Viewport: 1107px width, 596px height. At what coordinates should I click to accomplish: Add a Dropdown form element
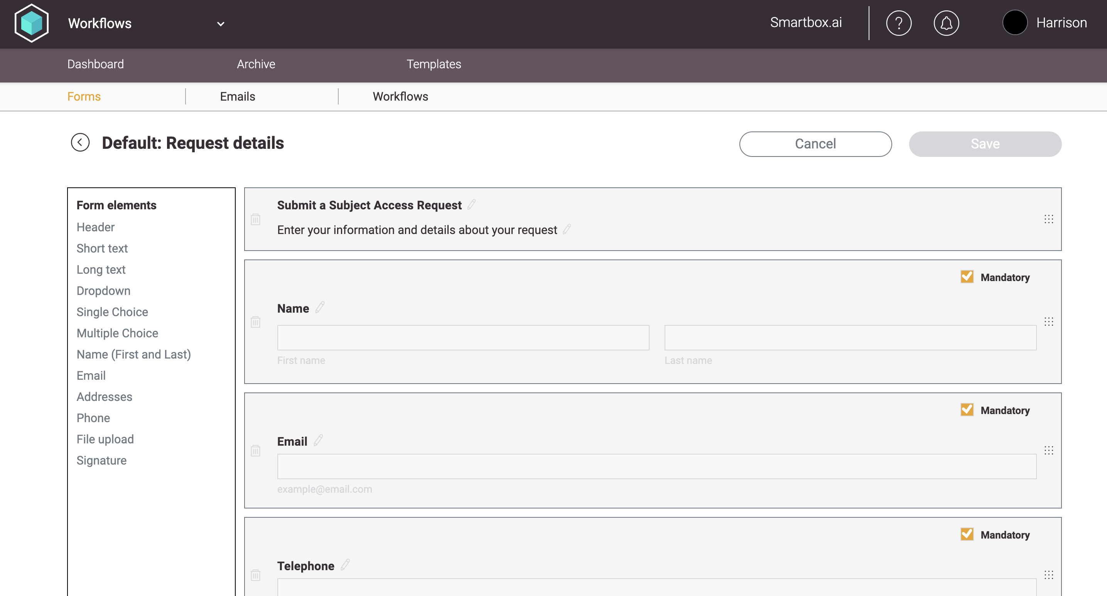pos(103,291)
